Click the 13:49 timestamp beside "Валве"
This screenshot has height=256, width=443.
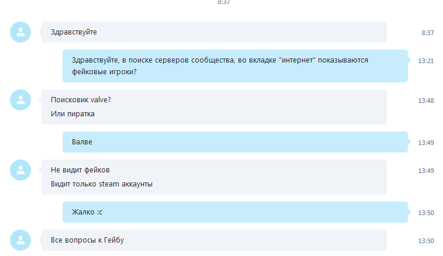tap(426, 143)
